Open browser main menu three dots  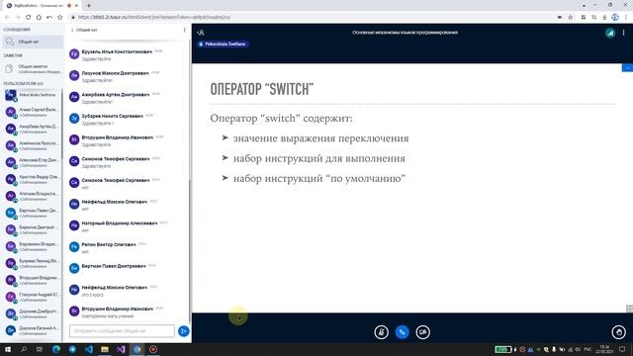(626, 18)
